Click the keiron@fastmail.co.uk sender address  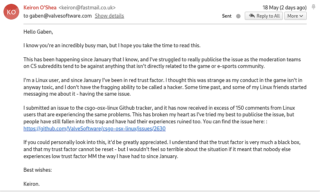(87, 7)
